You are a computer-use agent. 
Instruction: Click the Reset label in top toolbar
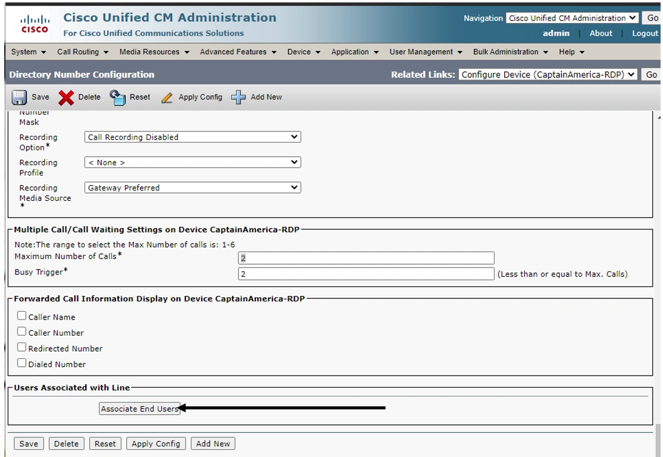(140, 96)
